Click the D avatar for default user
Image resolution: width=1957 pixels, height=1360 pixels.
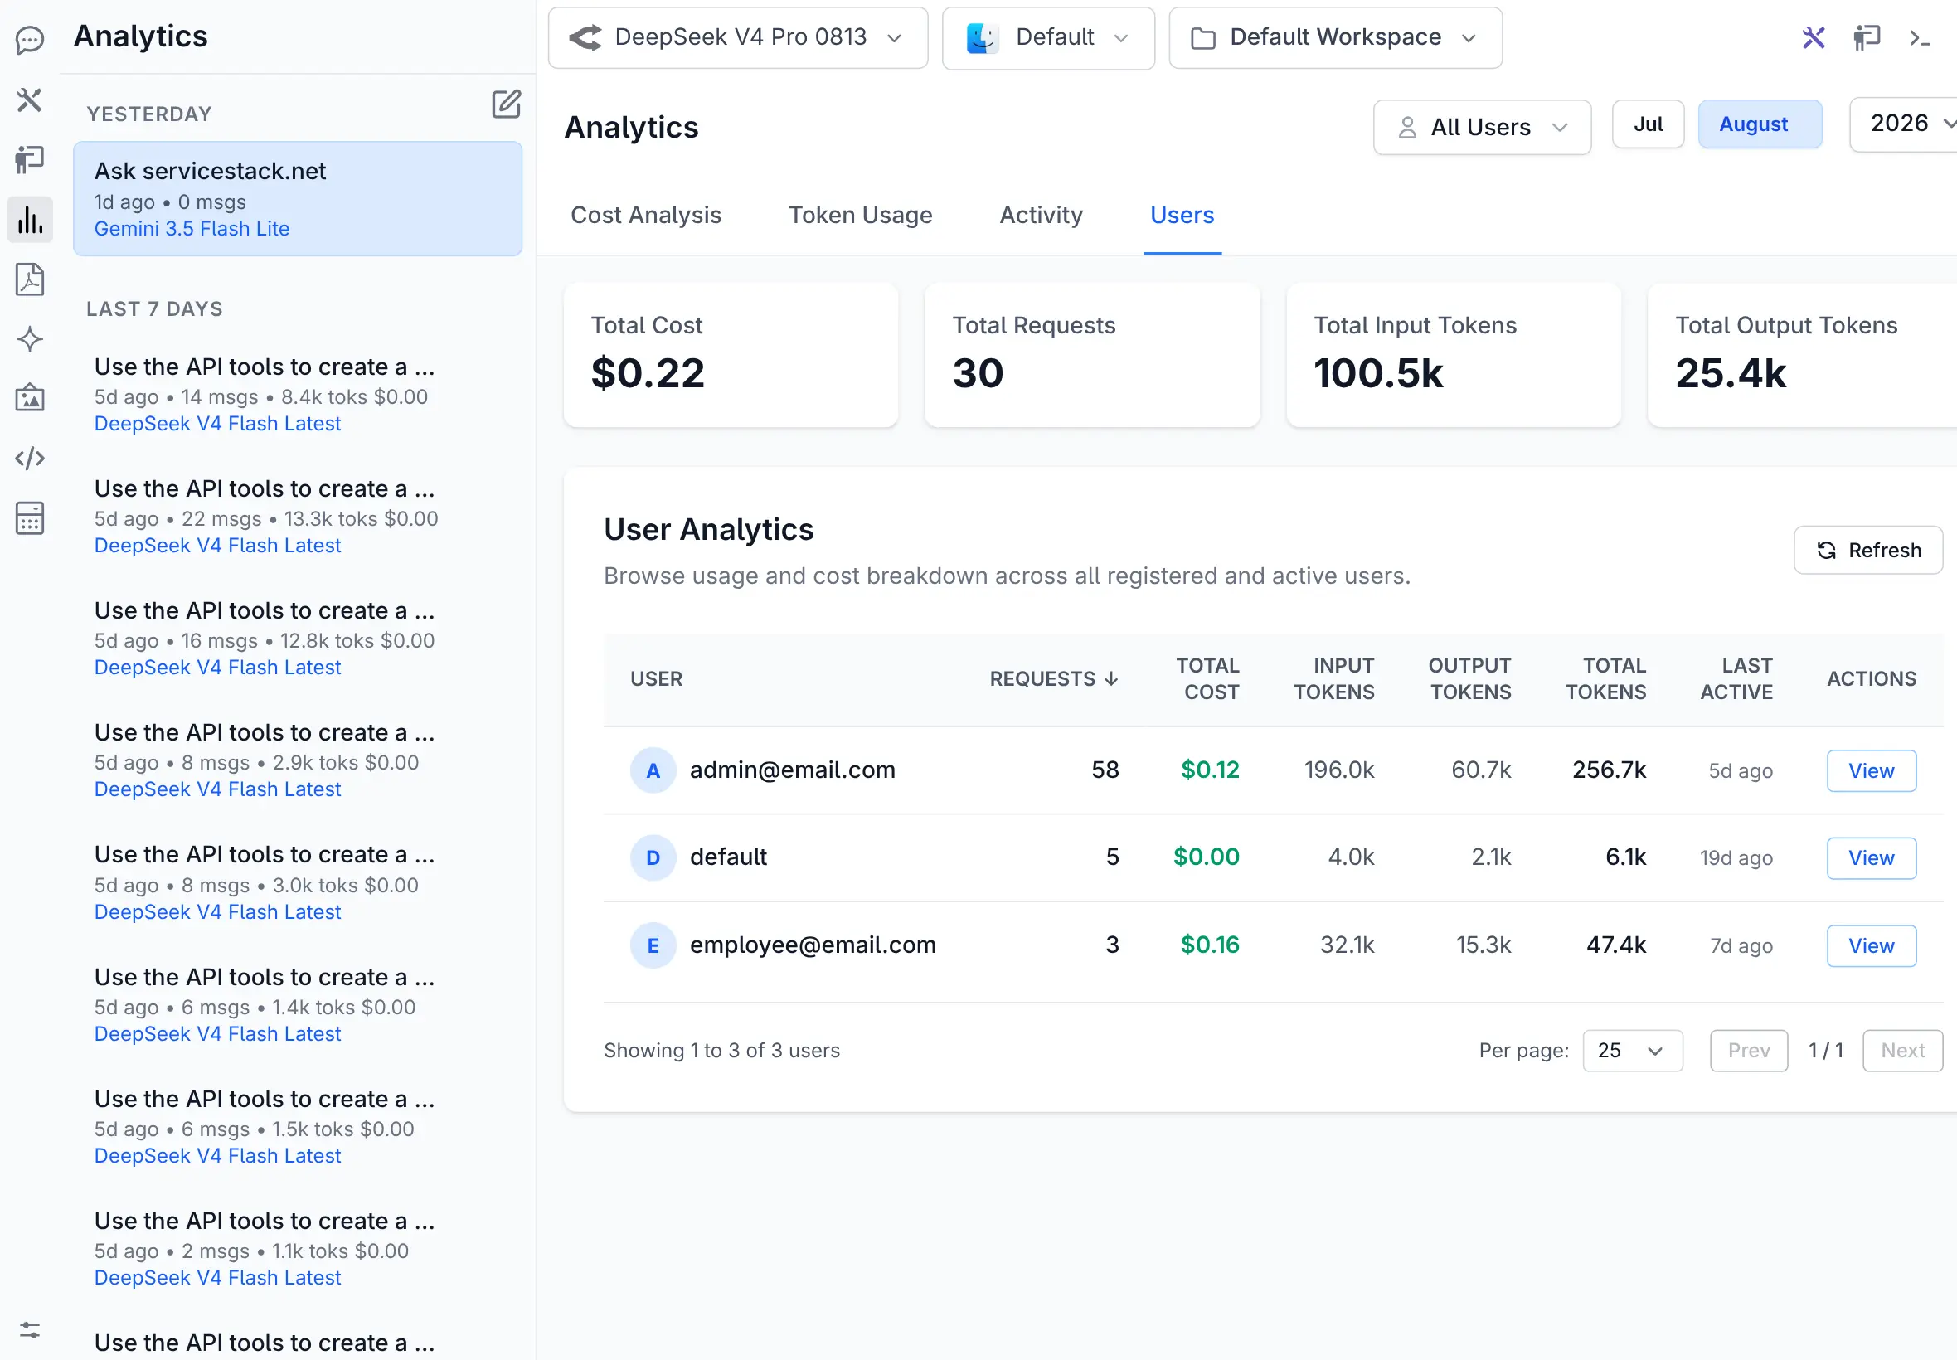[x=653, y=857]
